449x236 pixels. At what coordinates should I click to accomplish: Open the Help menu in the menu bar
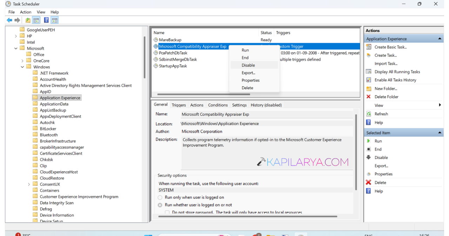[55, 12]
